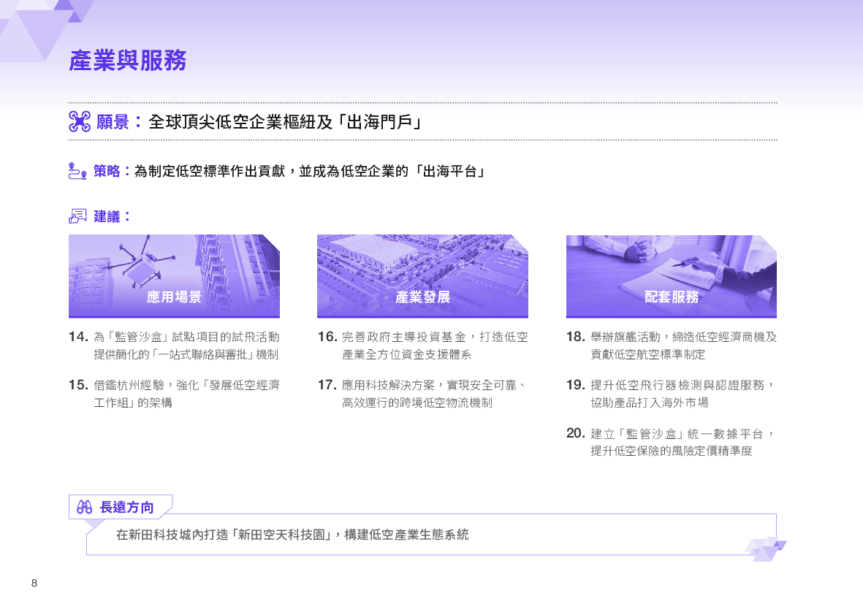Click text 為制定低空標準作出貢獻
Screen dimensions: 863x607
click(210, 171)
